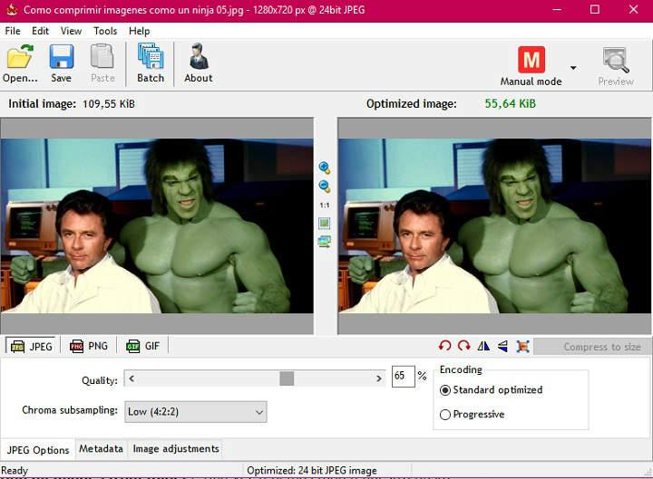Increase quality with right slider arrow
The image size is (653, 479).
[x=378, y=378]
